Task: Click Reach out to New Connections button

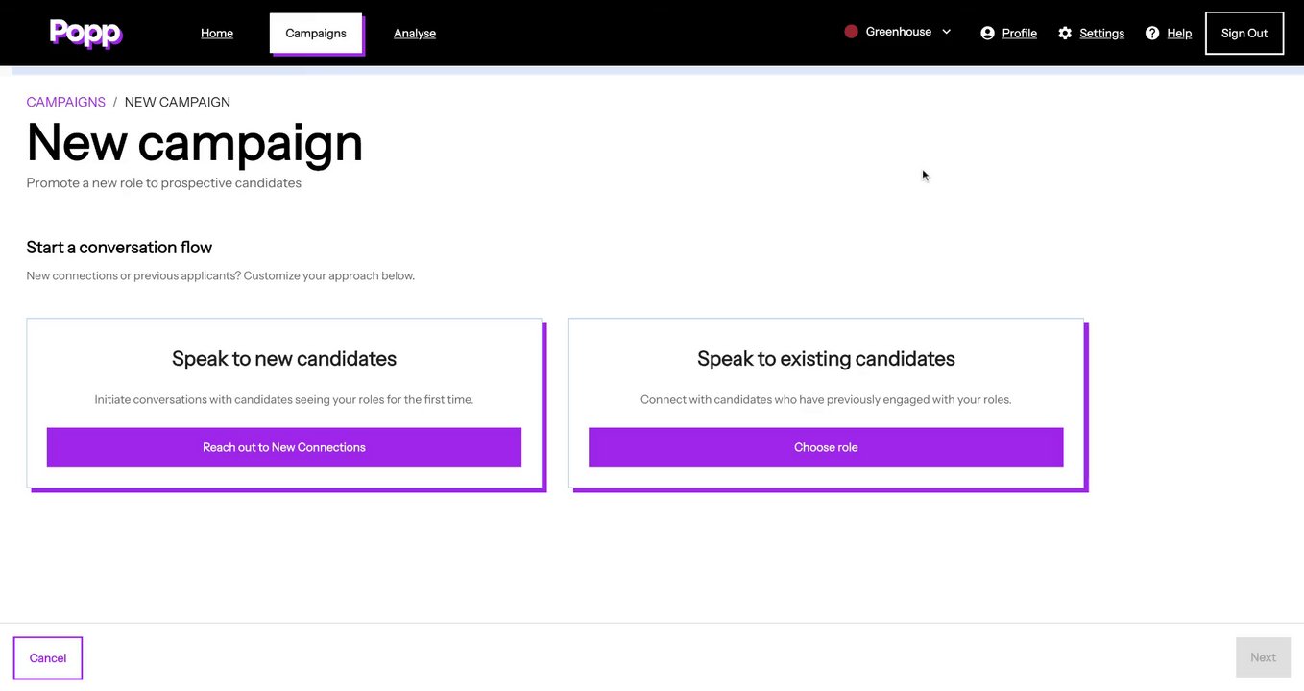Action: [284, 447]
